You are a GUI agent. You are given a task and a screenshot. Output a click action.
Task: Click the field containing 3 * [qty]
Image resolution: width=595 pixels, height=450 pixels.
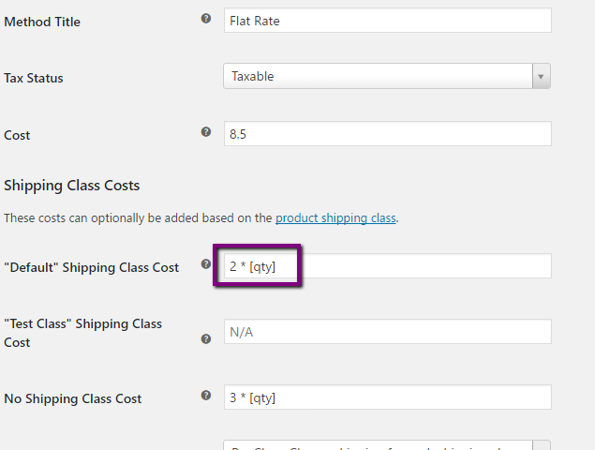[x=388, y=397]
